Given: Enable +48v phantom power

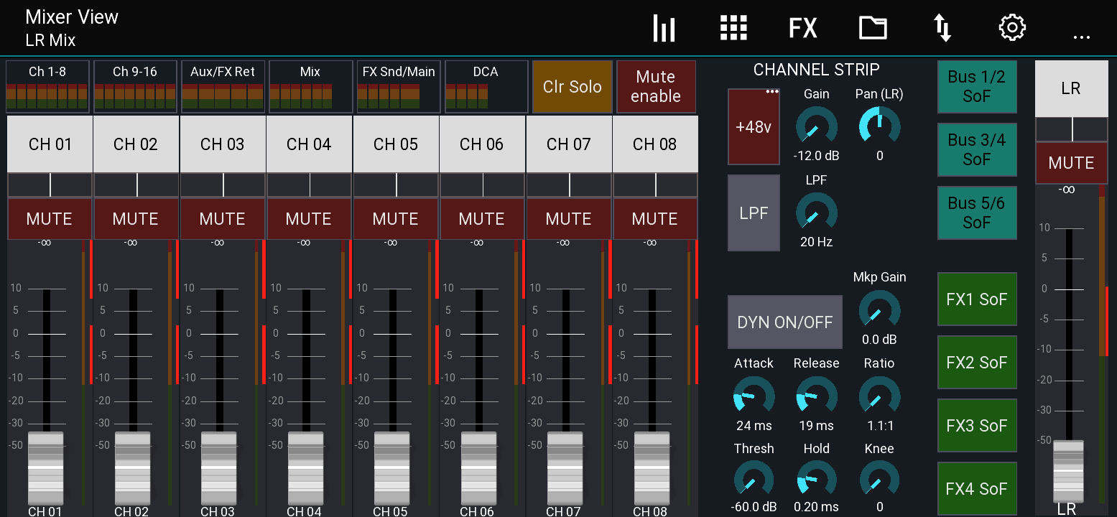Looking at the screenshot, I should click(754, 127).
